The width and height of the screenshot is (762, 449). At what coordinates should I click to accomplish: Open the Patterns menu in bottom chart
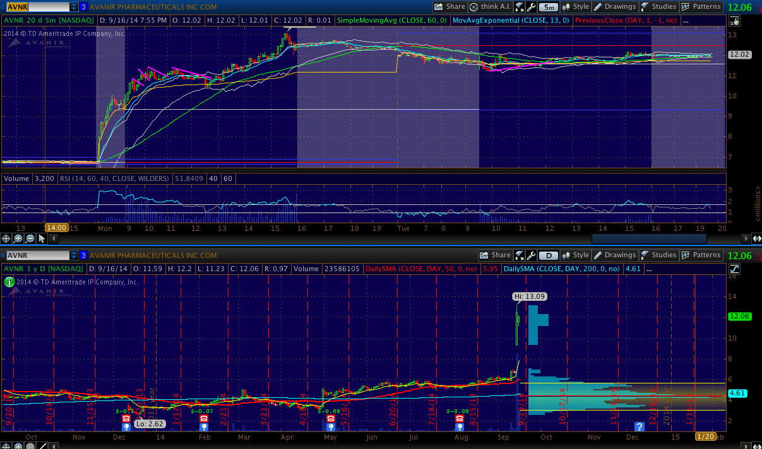pos(701,255)
